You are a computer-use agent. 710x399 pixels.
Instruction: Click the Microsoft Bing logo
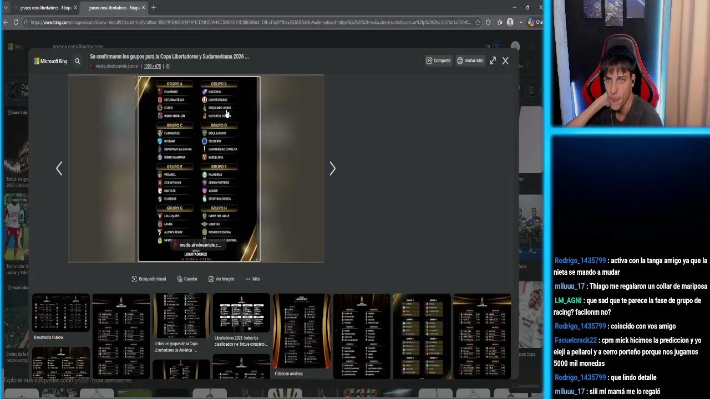point(50,61)
